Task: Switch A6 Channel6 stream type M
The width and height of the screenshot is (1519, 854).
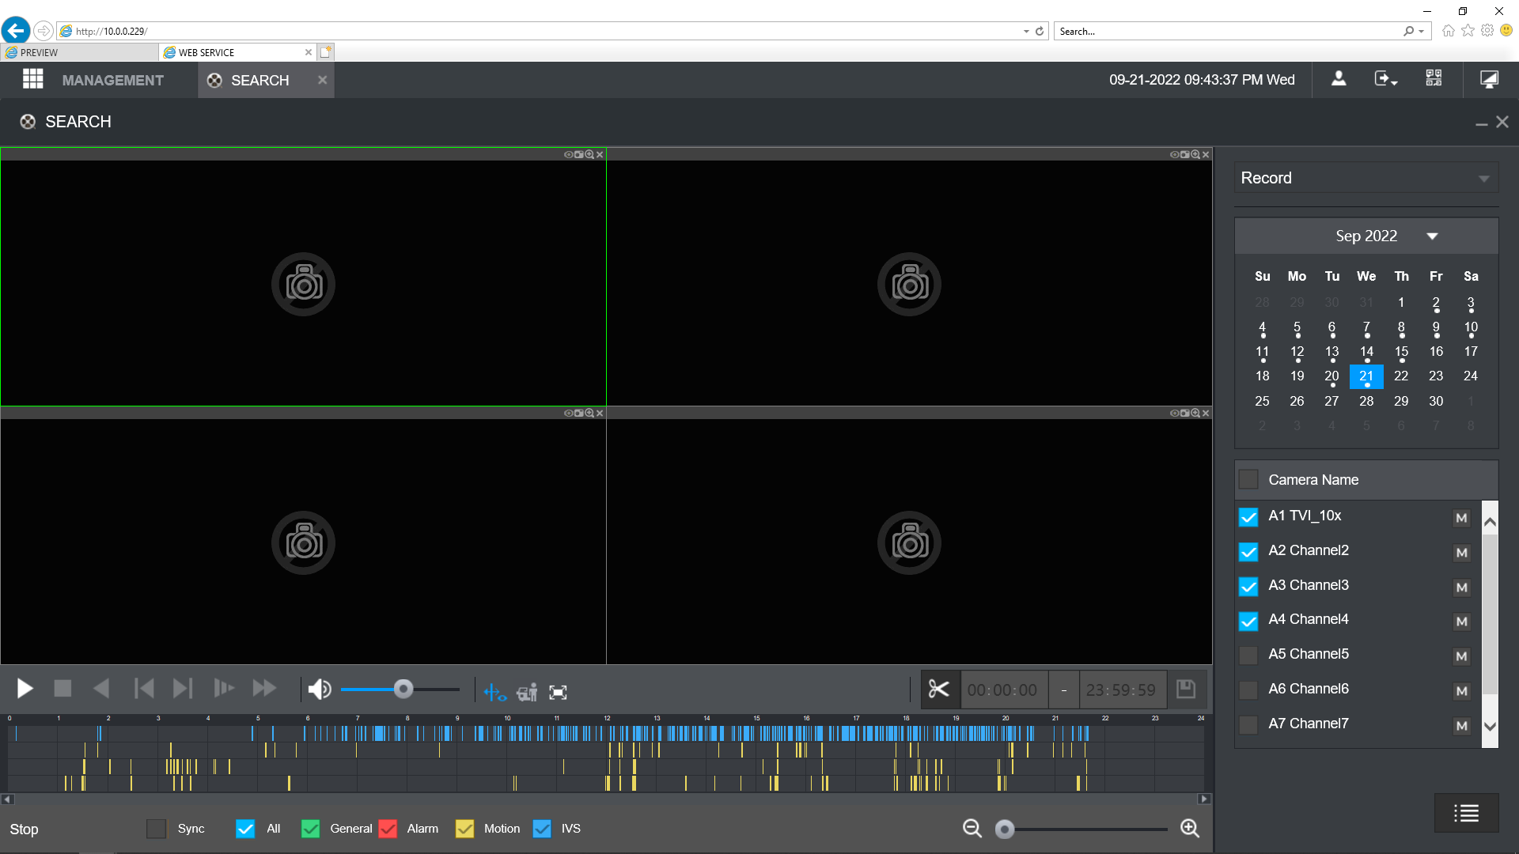Action: [x=1461, y=691]
